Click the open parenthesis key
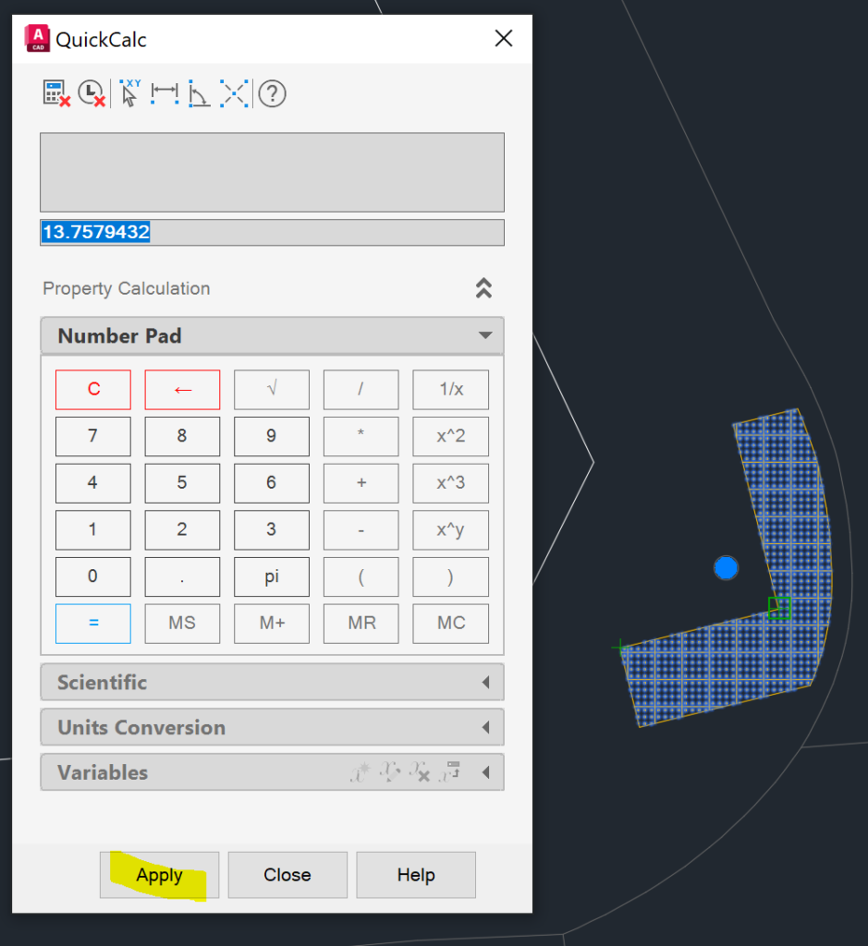 tap(361, 576)
